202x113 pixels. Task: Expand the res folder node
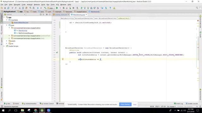(x=7, y=44)
